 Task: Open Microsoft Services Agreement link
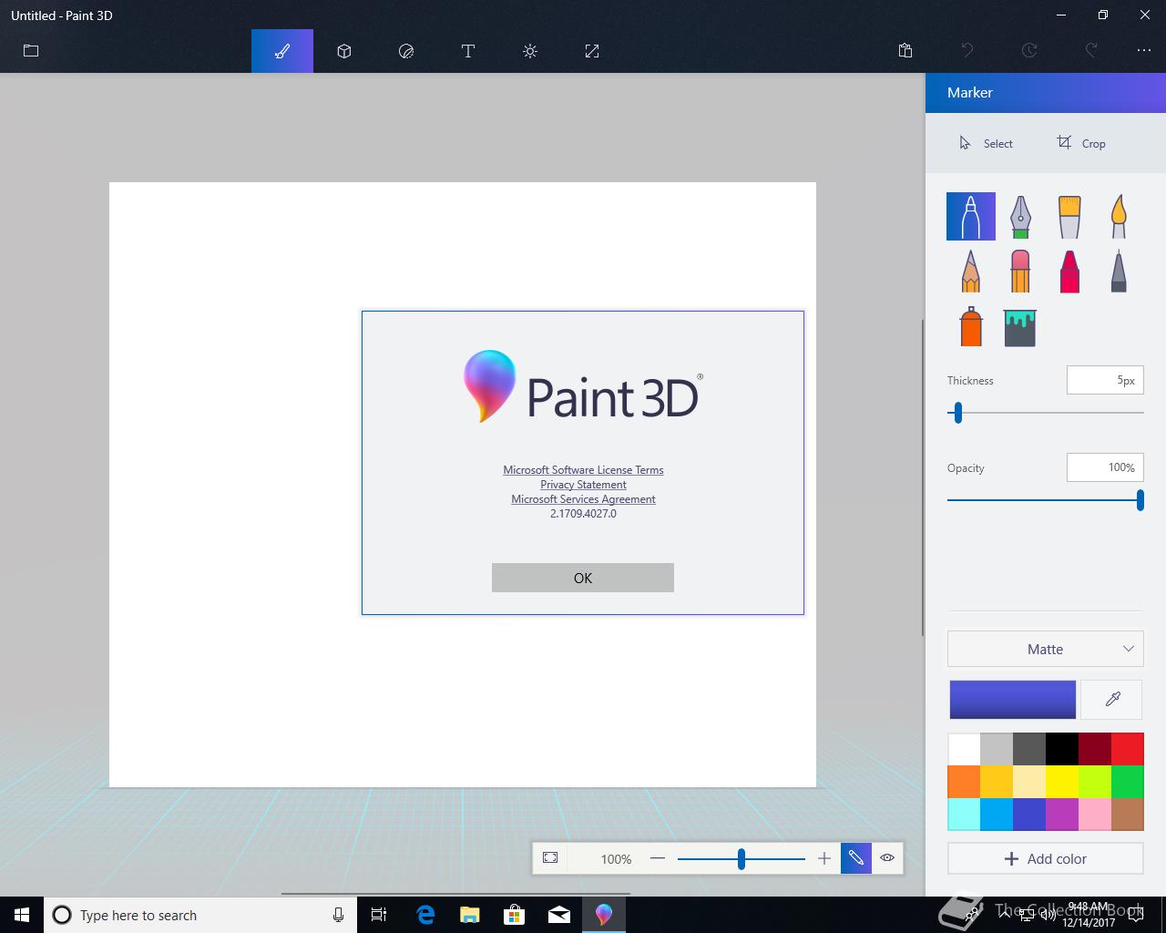(583, 499)
